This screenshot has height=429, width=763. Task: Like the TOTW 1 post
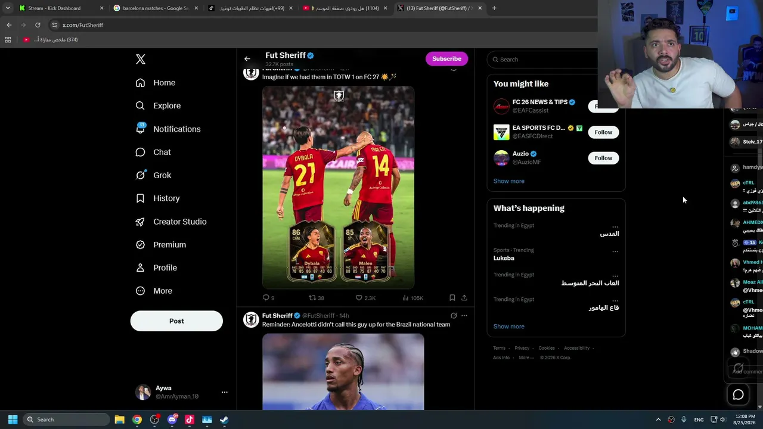tap(365, 298)
